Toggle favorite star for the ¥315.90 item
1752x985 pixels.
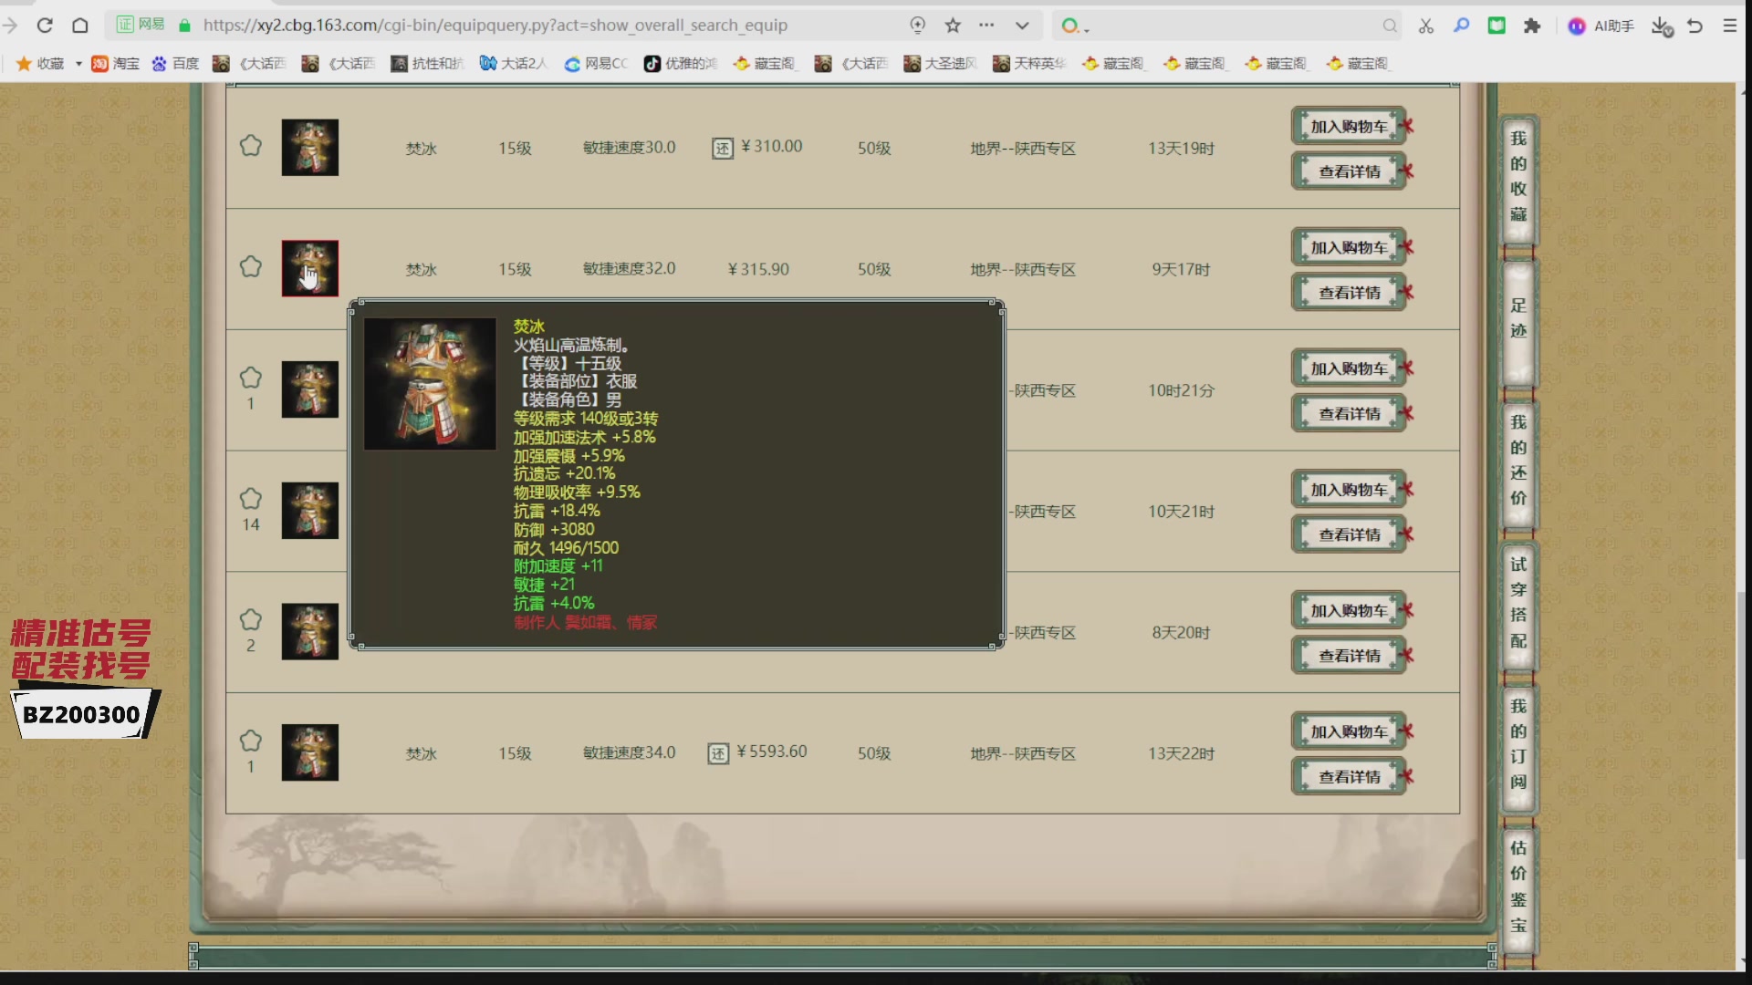[251, 267]
